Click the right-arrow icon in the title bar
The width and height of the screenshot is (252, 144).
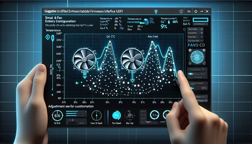click(202, 11)
